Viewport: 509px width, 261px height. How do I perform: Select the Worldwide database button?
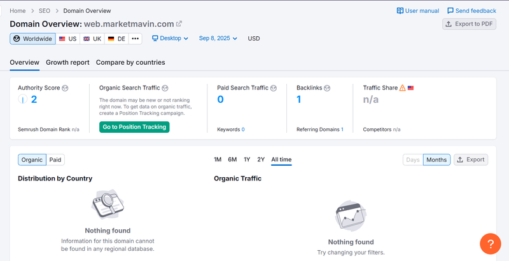click(32, 39)
